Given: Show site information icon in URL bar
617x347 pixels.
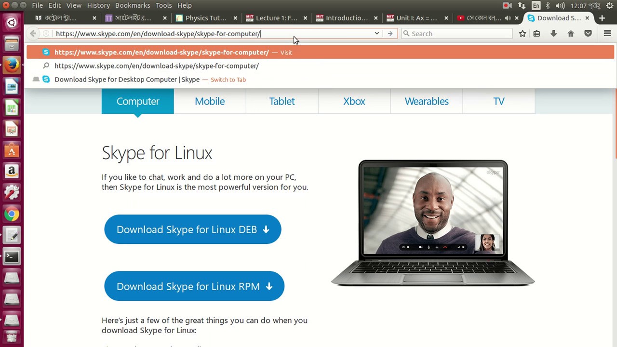Looking at the screenshot, I should (46, 34).
